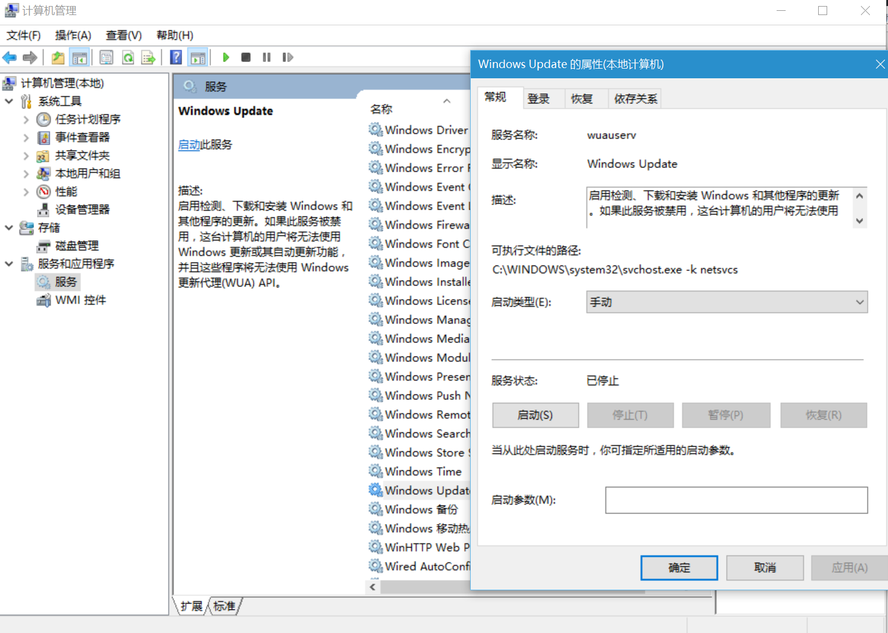Click the services list left scroll arrow
This screenshot has height=633, width=888.
(x=373, y=587)
